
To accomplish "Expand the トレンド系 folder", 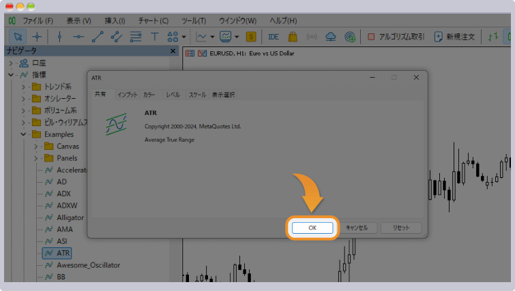I will click(x=25, y=87).
